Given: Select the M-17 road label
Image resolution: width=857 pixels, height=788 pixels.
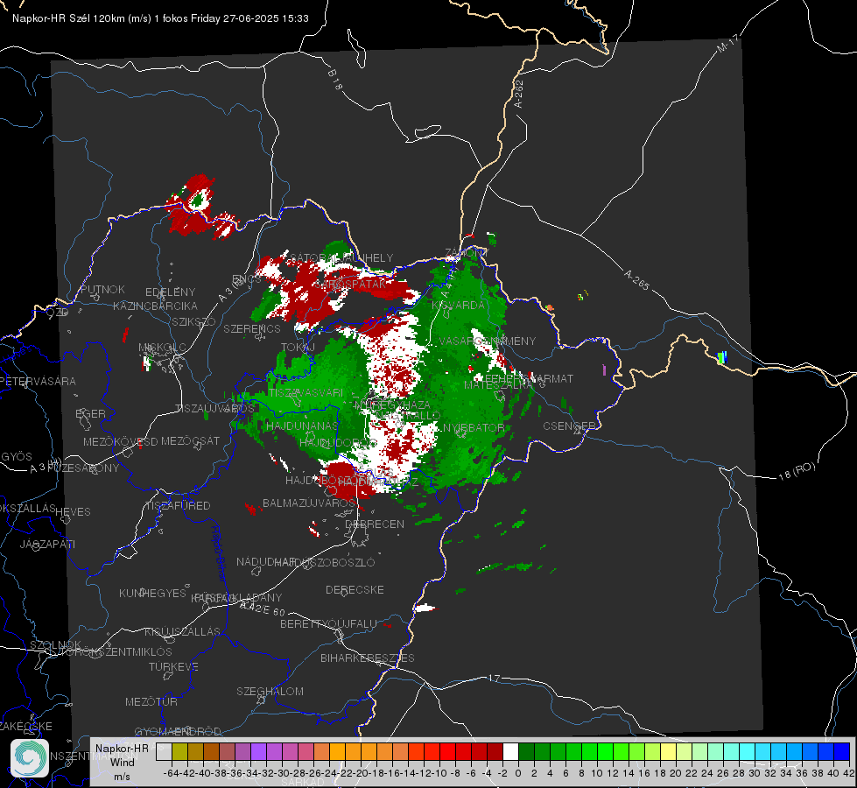Looking at the screenshot, I should click(728, 43).
